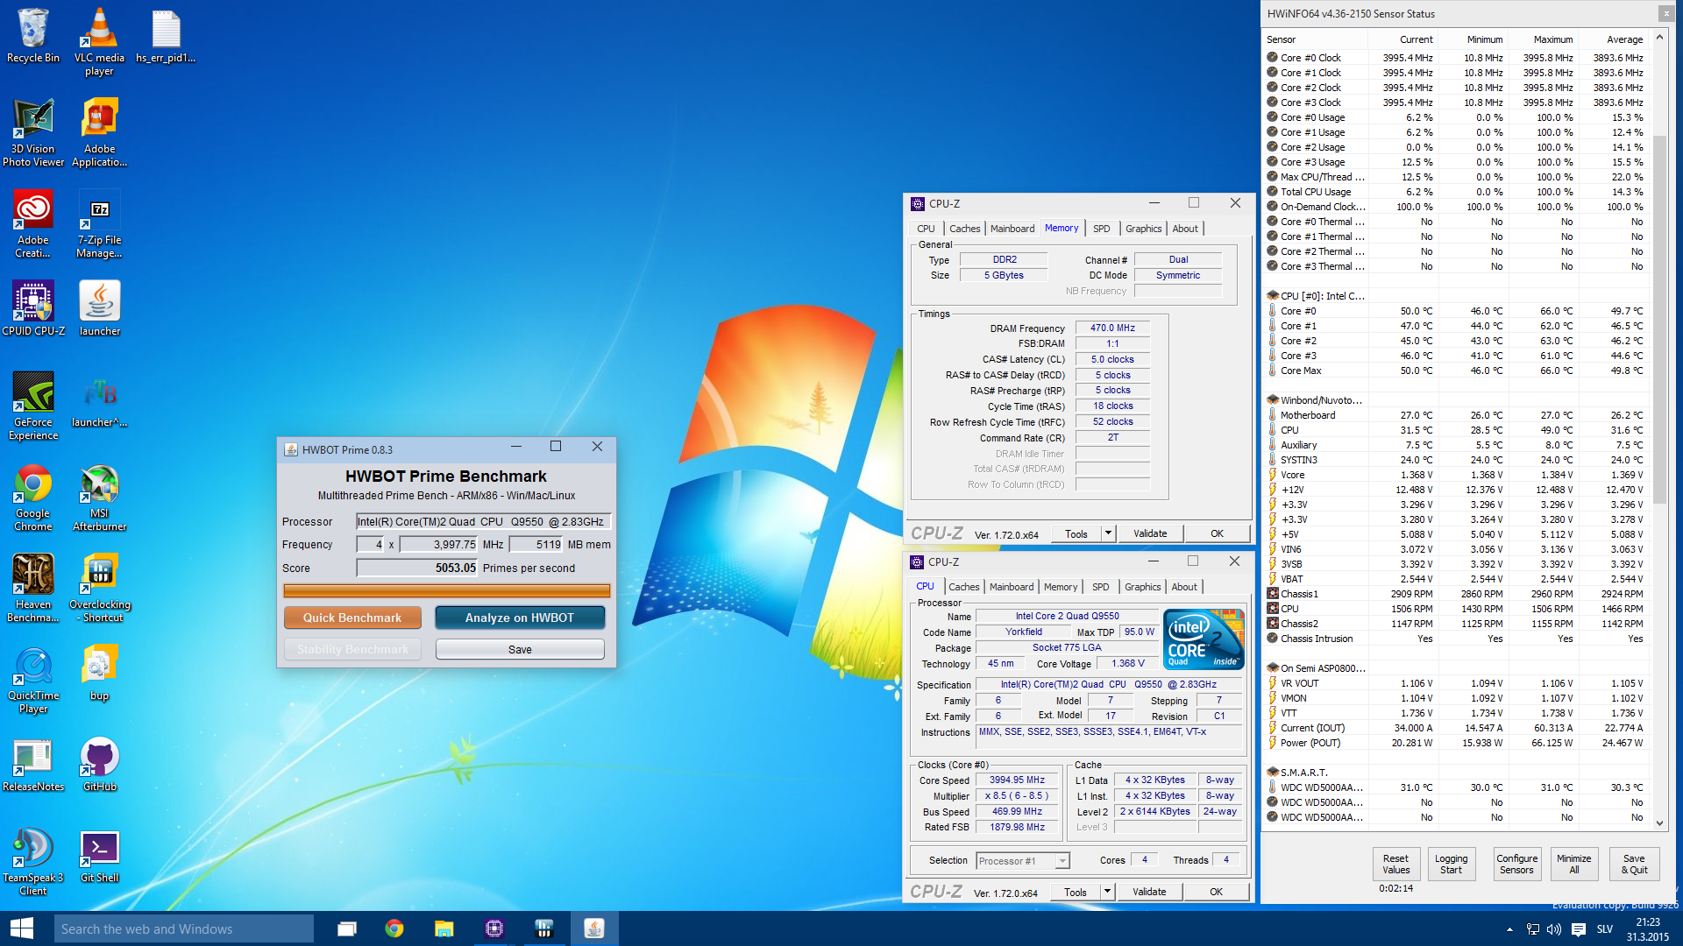Image resolution: width=1683 pixels, height=946 pixels.
Task: Open Task View on the taskbar
Action: [347, 928]
